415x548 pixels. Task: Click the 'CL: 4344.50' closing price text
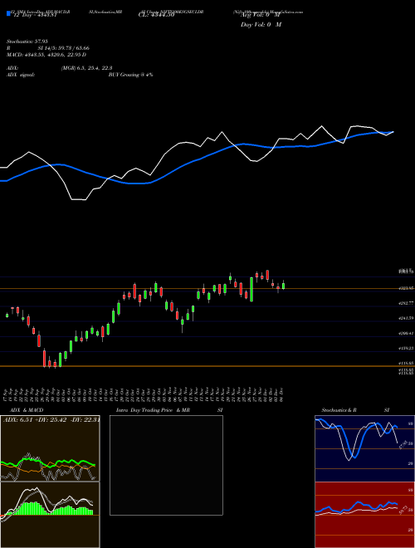click(x=156, y=15)
